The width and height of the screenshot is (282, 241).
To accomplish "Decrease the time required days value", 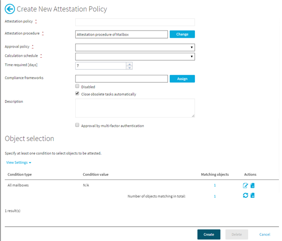I will tap(130, 68).
